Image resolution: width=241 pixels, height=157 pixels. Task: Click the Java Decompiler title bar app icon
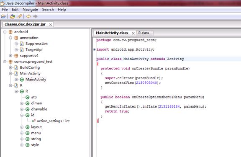[3, 3]
